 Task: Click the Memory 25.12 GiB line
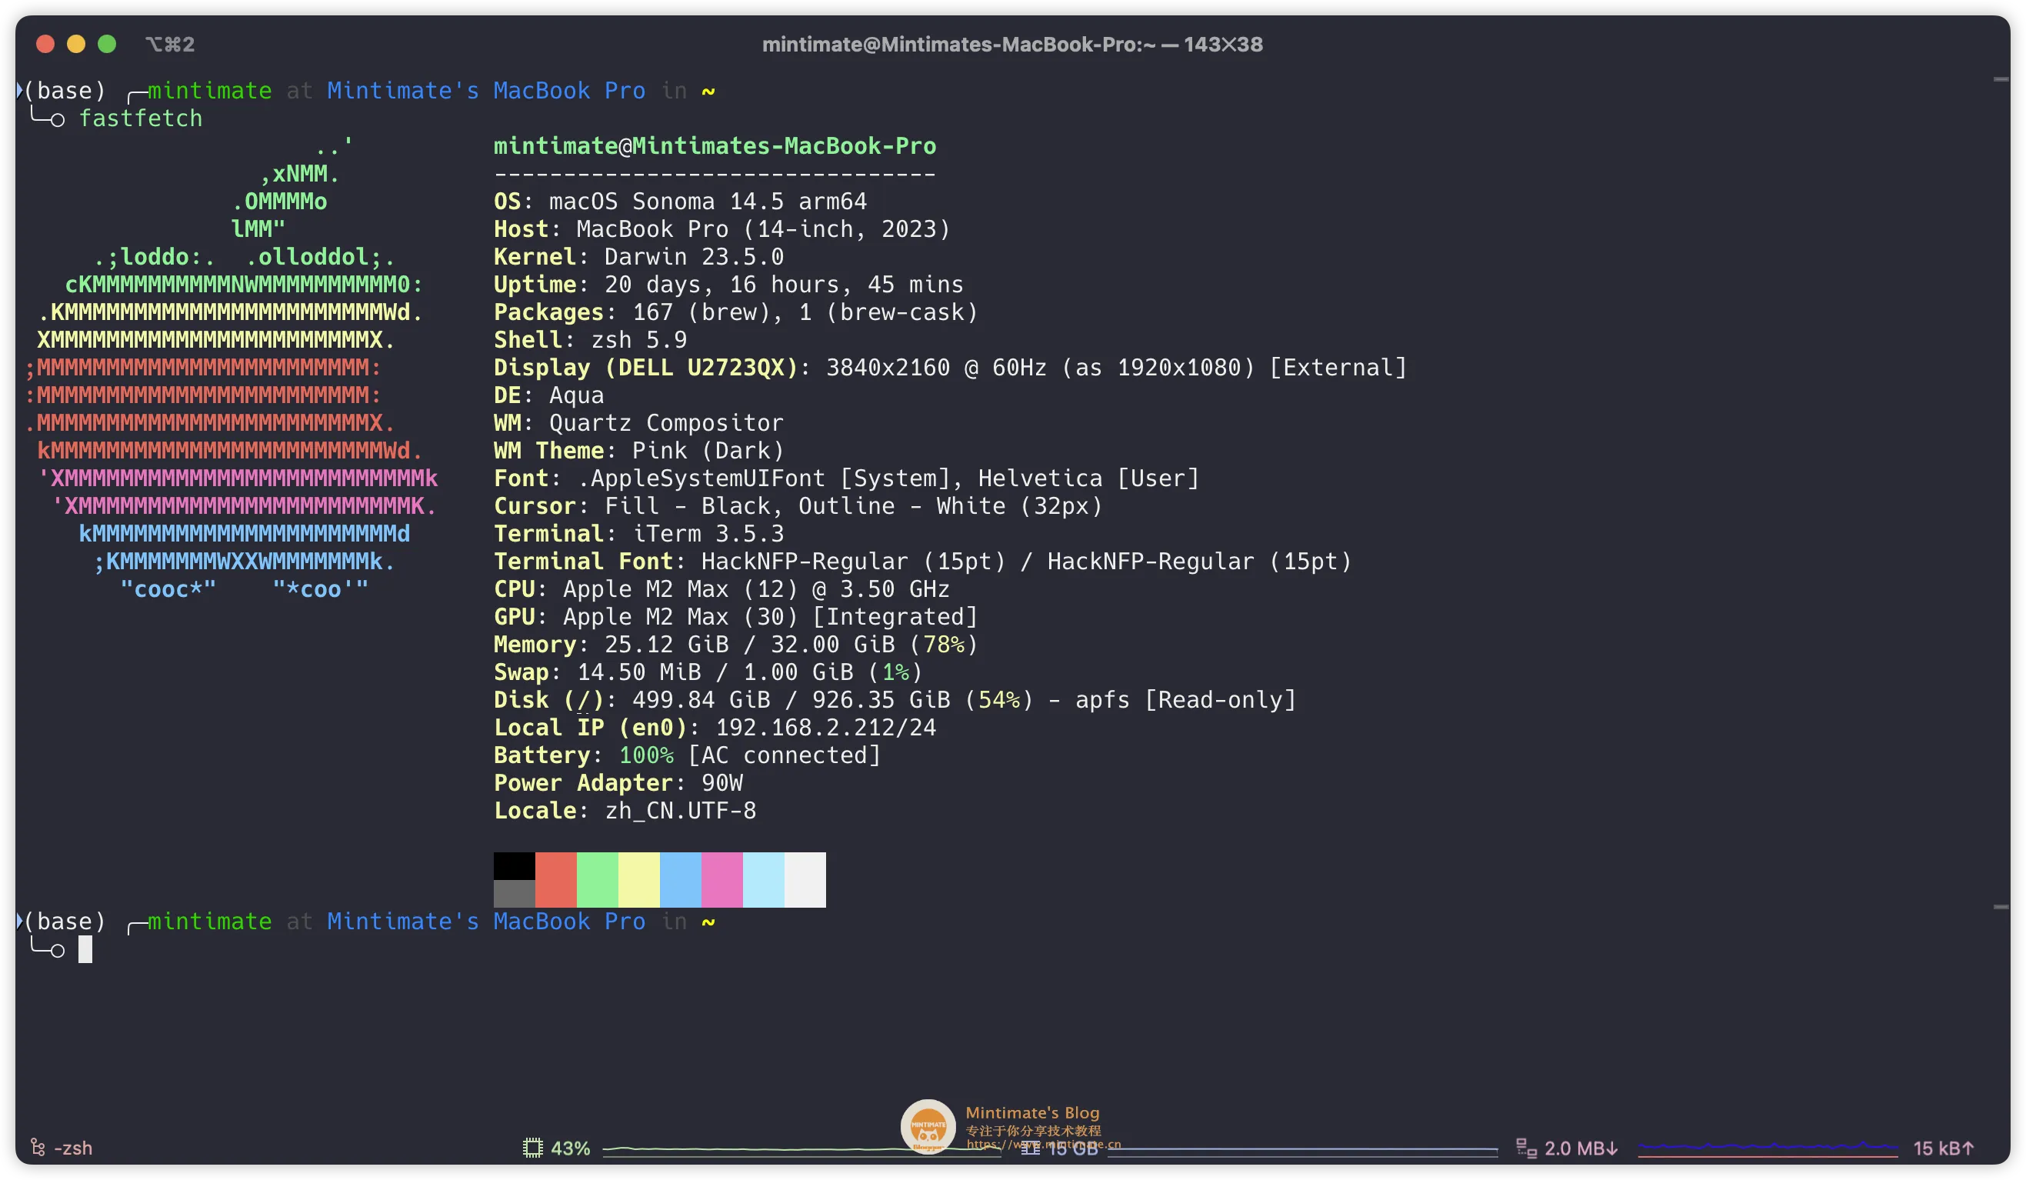pyautogui.click(x=735, y=644)
